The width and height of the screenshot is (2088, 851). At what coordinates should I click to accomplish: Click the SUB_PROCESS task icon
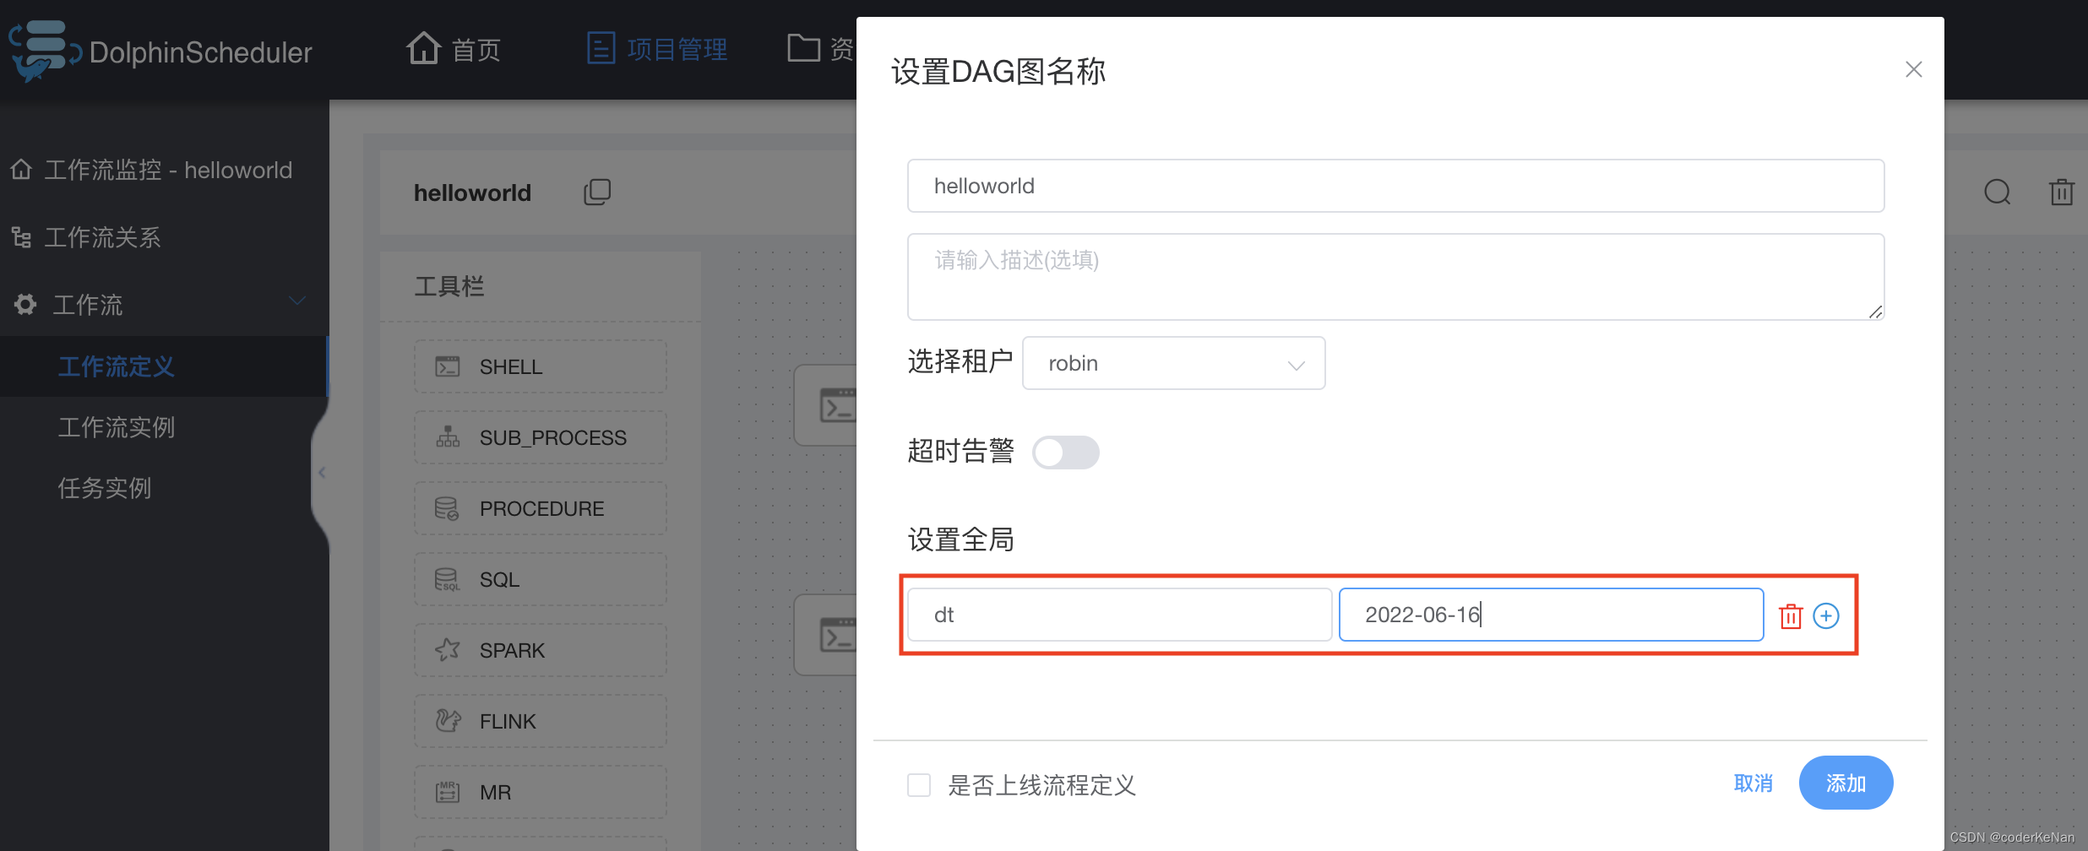(448, 437)
